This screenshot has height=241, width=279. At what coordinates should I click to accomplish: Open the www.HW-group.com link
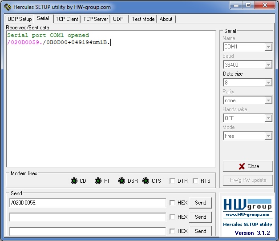(x=247, y=215)
